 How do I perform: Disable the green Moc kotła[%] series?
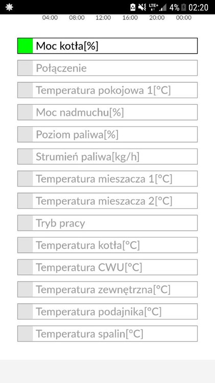click(x=107, y=45)
